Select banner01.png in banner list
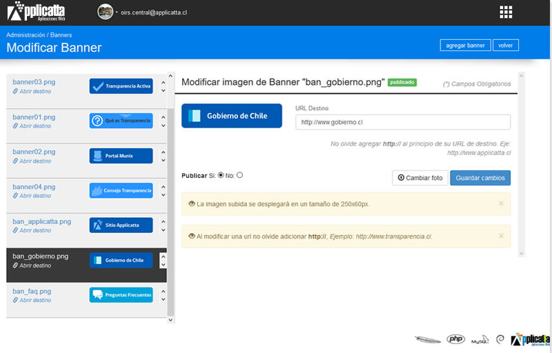 tap(34, 117)
